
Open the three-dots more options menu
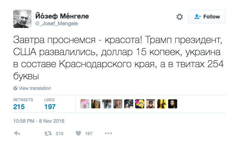(x=108, y=133)
